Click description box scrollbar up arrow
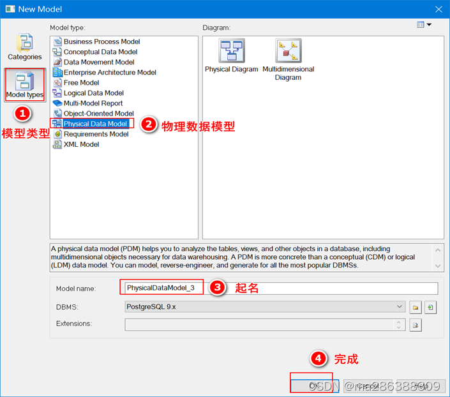 [438, 250]
